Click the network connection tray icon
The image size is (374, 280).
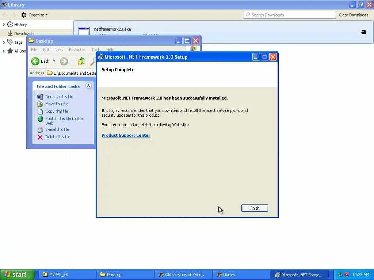click(x=340, y=275)
